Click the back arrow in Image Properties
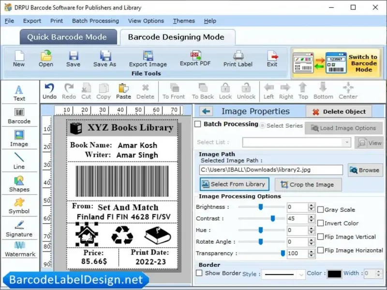387x290 pixels. pyautogui.click(x=206, y=111)
